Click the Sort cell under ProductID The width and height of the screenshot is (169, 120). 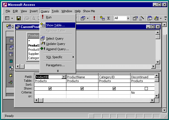(50, 85)
